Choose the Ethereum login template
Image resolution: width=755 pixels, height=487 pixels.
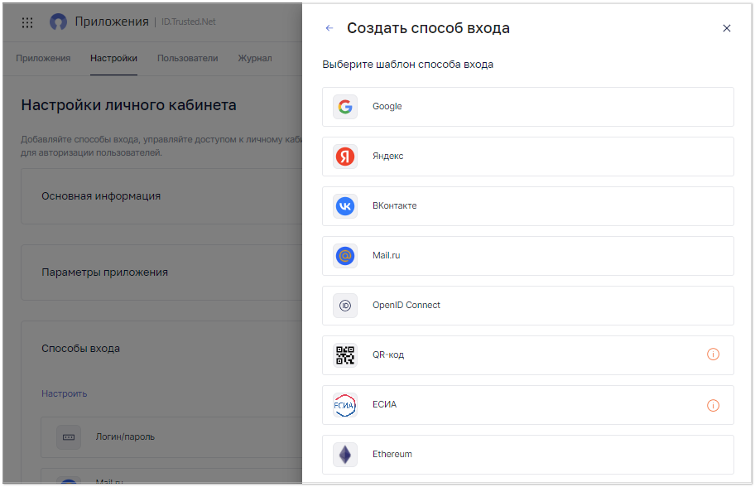pos(527,455)
